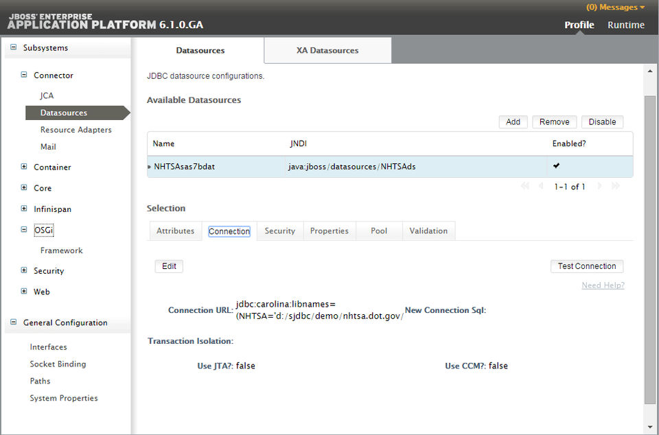Collapse the Connector tree node
Screen dimensions: 659x435
tap(24, 75)
